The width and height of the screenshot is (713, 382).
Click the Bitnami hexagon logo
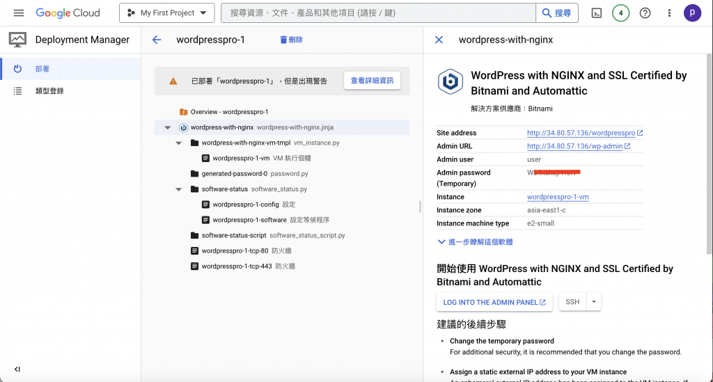(x=450, y=82)
